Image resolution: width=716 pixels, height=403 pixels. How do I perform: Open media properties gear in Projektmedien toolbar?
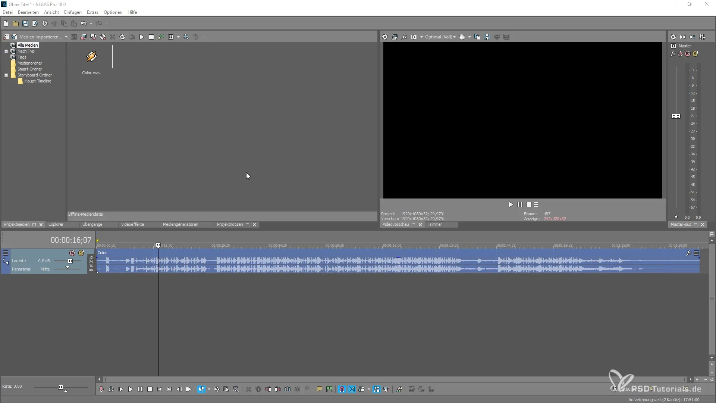pos(122,37)
